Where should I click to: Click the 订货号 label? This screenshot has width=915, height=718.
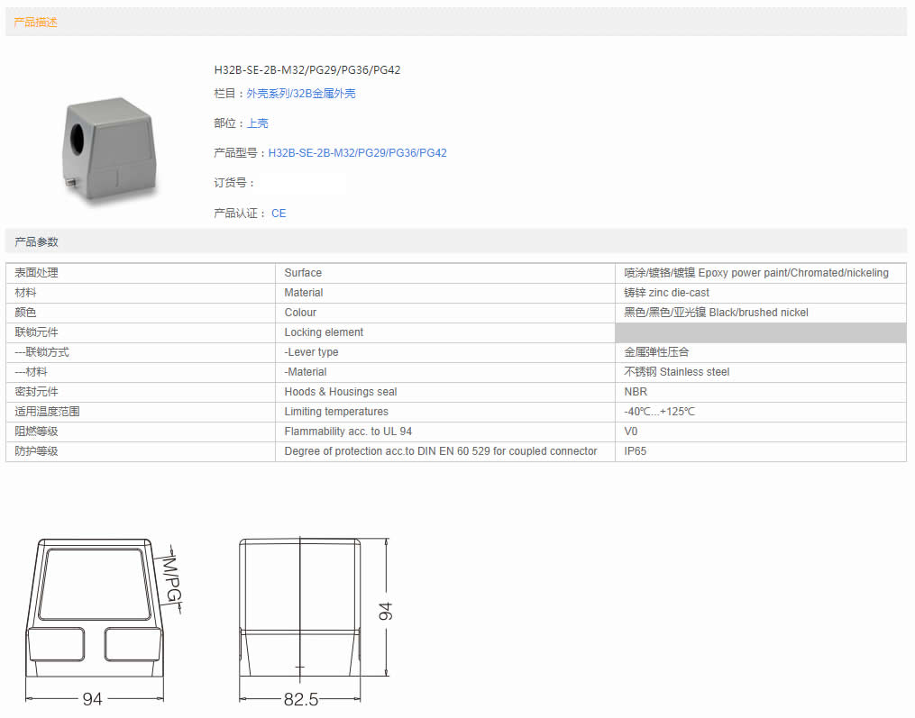(x=232, y=183)
